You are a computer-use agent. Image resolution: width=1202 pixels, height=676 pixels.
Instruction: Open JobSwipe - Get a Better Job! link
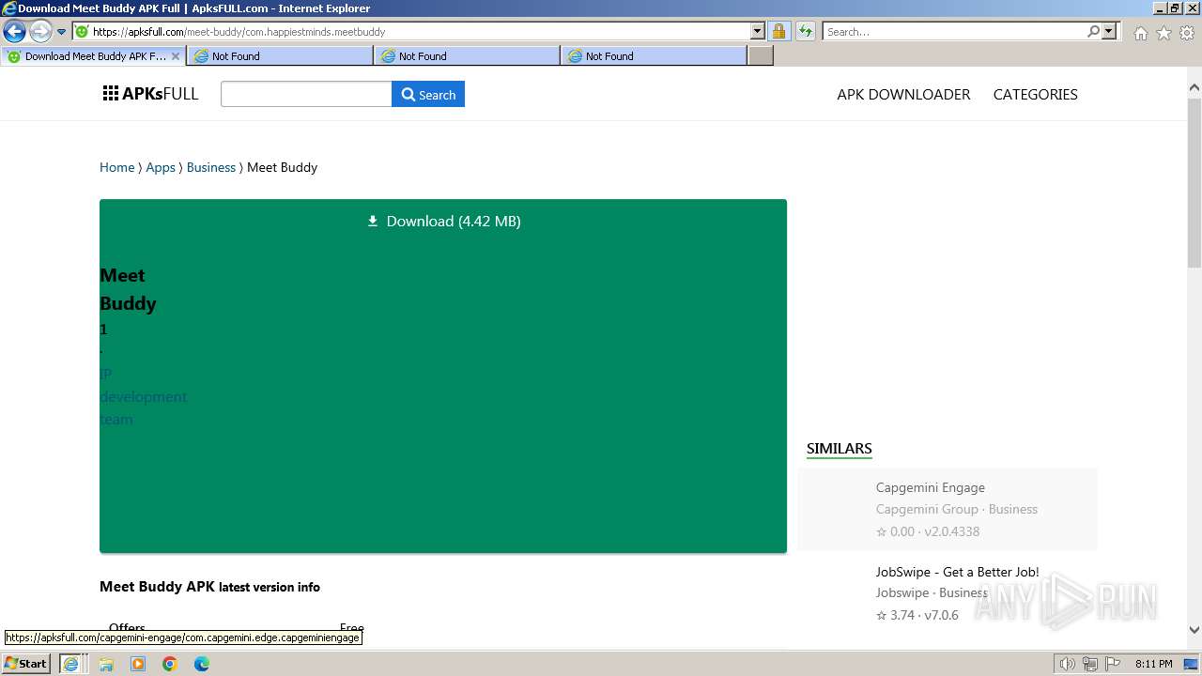tap(957, 572)
